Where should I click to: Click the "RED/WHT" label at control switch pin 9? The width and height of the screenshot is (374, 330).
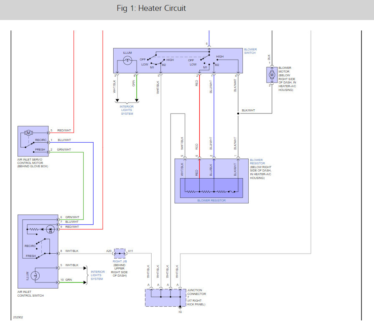click(x=72, y=227)
